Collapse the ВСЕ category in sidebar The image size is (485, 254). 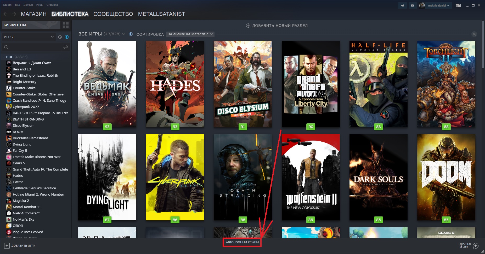(4, 57)
